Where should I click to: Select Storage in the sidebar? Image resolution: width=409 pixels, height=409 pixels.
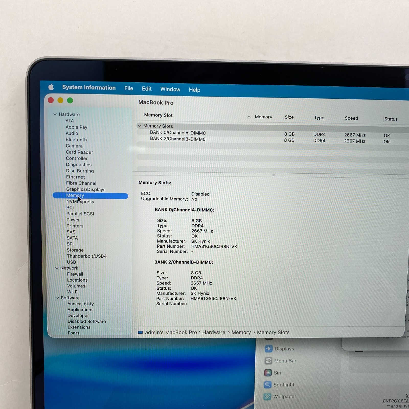tap(75, 250)
